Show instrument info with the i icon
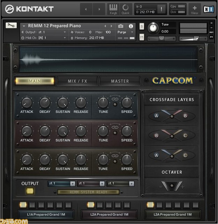This screenshot has height=224, width=218. 131,26
